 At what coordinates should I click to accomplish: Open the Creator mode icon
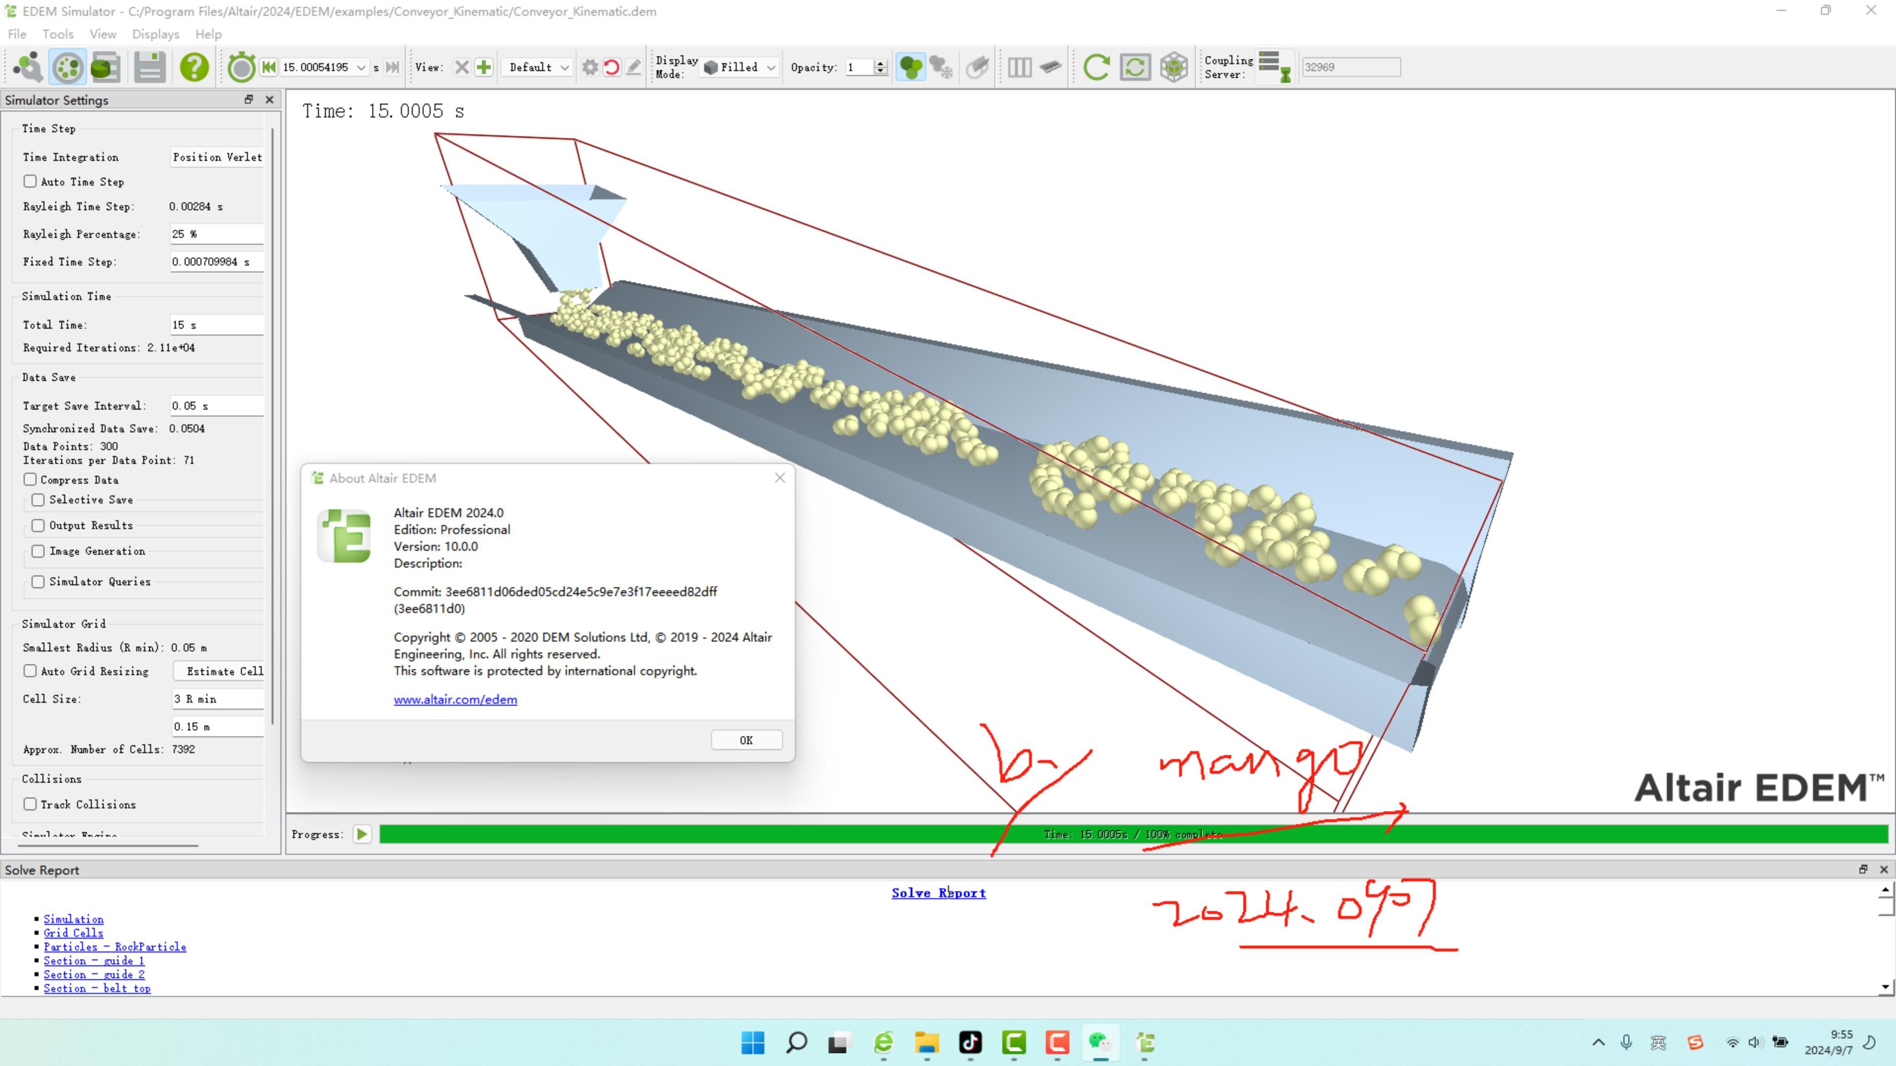pos(28,67)
